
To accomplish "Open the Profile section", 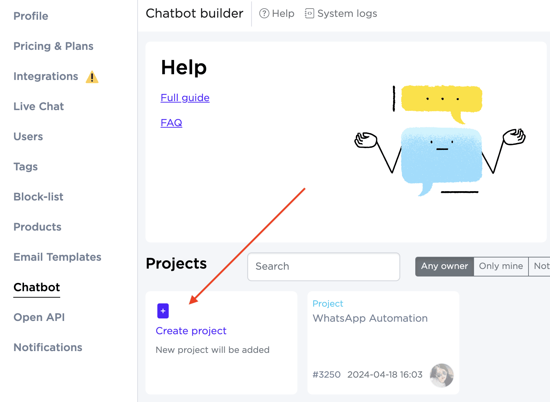I will pyautogui.click(x=31, y=16).
